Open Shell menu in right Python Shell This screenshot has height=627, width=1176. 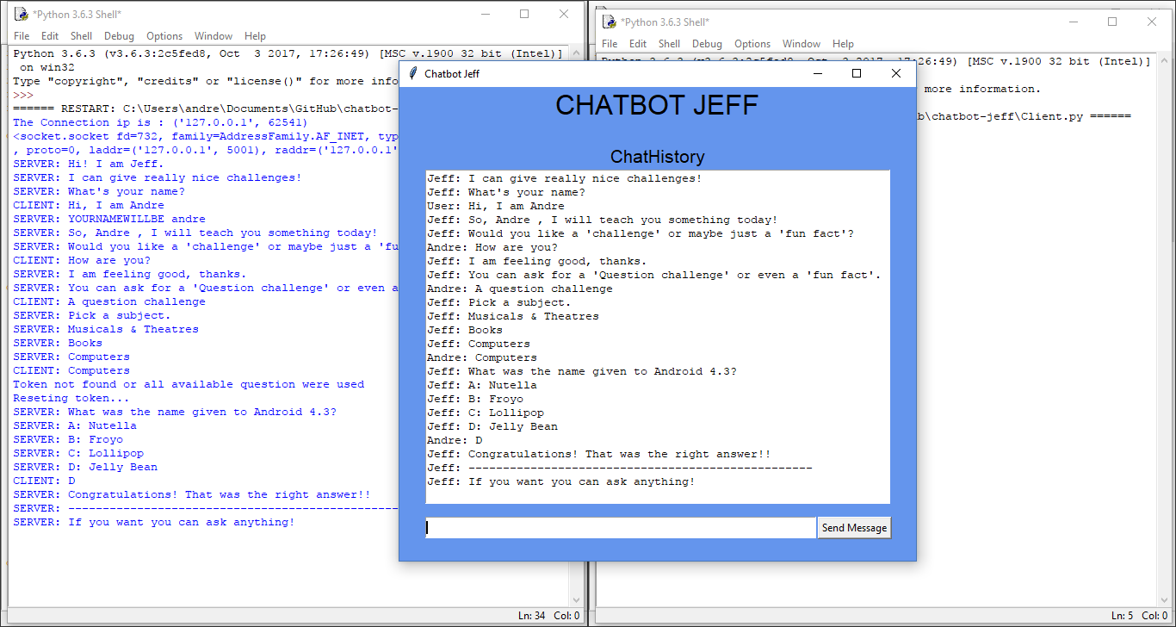(670, 44)
